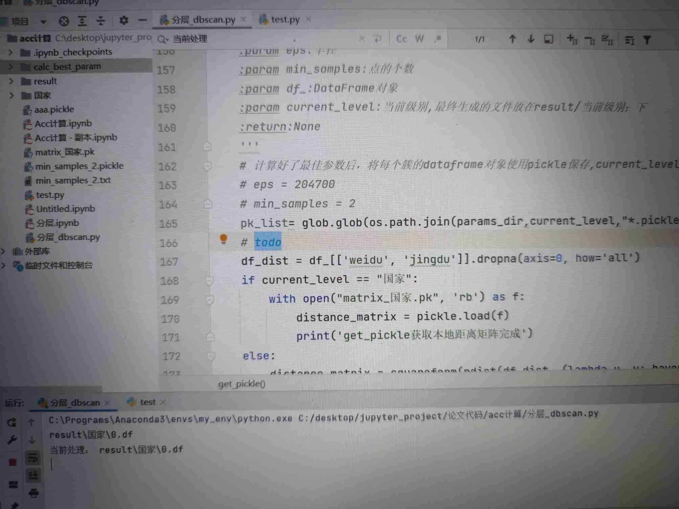This screenshot has height=509, width=679.
Task: Toggle whole words W option
Action: click(419, 39)
